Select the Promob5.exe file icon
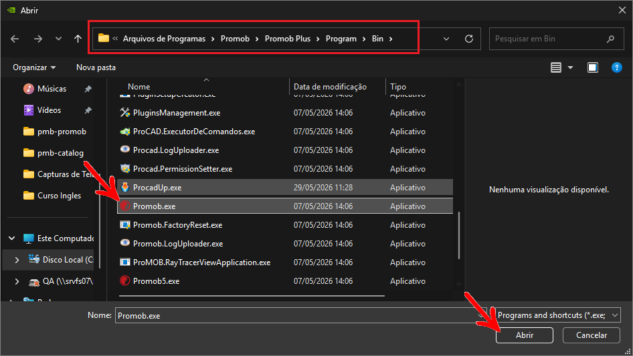The width and height of the screenshot is (633, 356). [x=124, y=281]
